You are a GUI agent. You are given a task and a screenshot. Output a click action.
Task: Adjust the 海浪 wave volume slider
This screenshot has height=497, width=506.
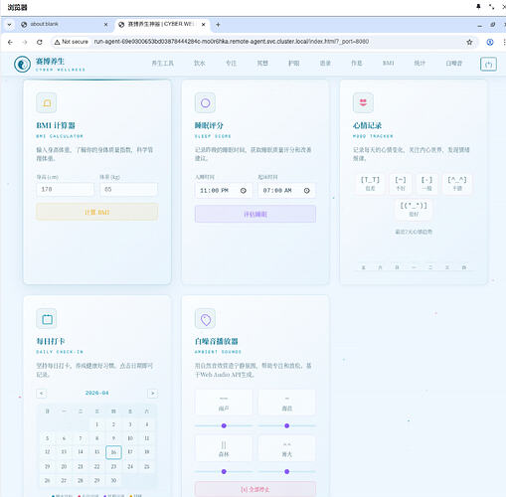click(287, 425)
